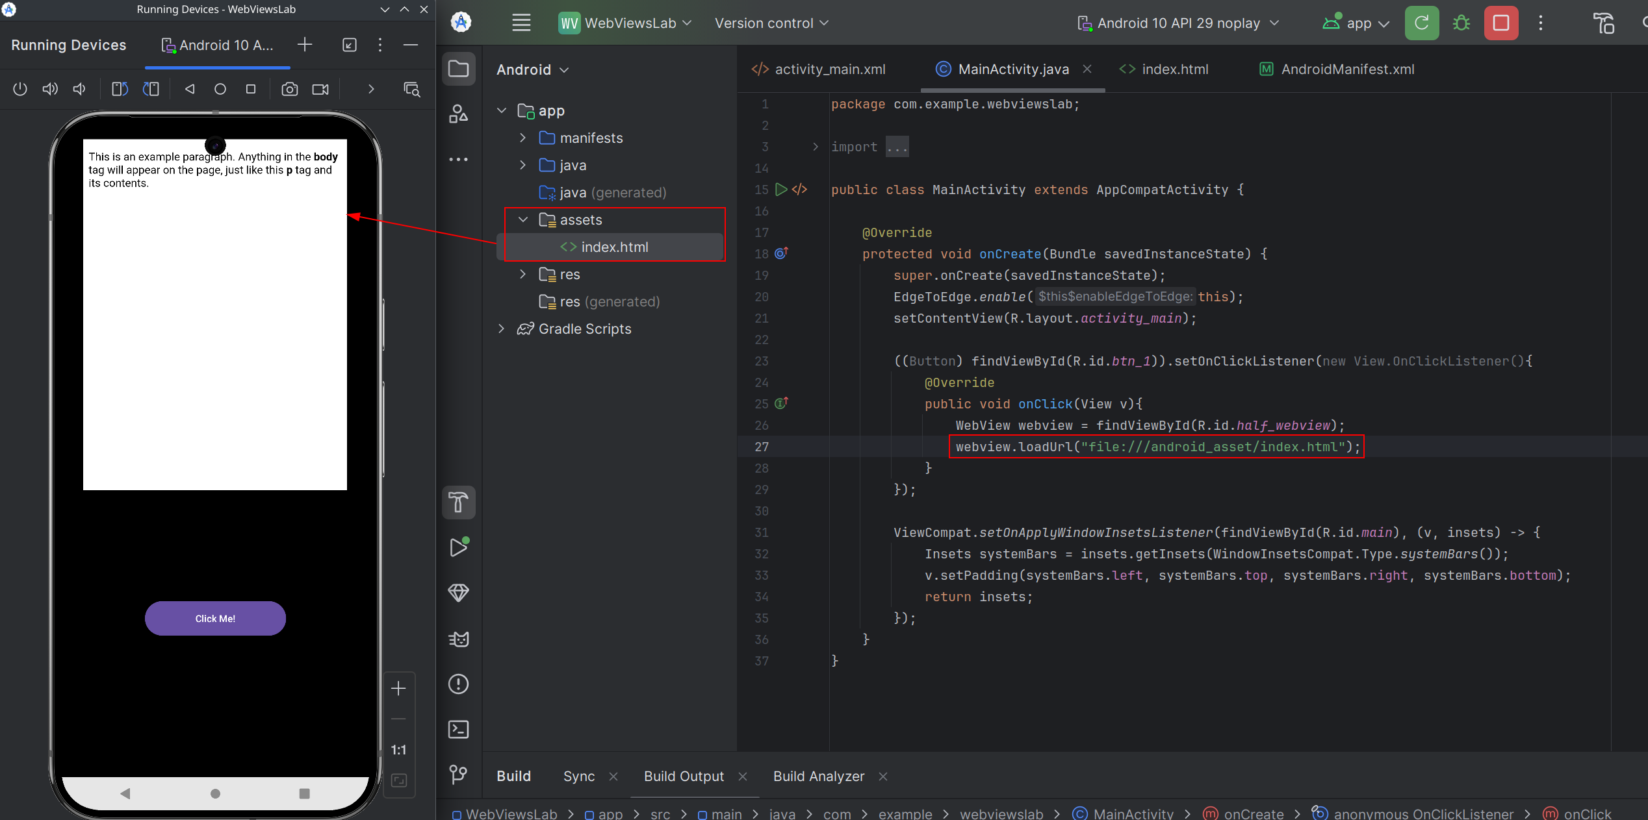Open the more actions kebab in main toolbar
1648x820 pixels.
(1541, 23)
